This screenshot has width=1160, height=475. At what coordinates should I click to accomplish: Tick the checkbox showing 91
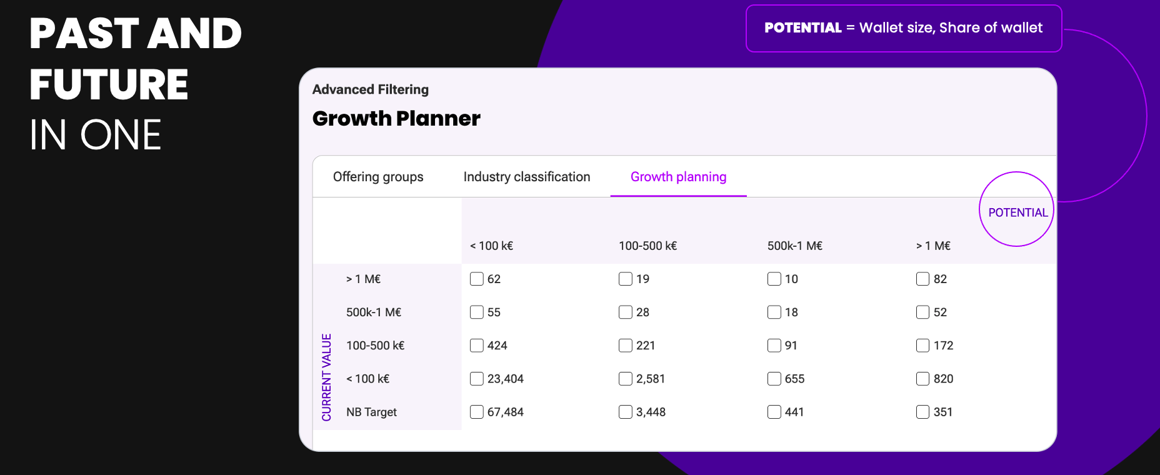point(774,345)
